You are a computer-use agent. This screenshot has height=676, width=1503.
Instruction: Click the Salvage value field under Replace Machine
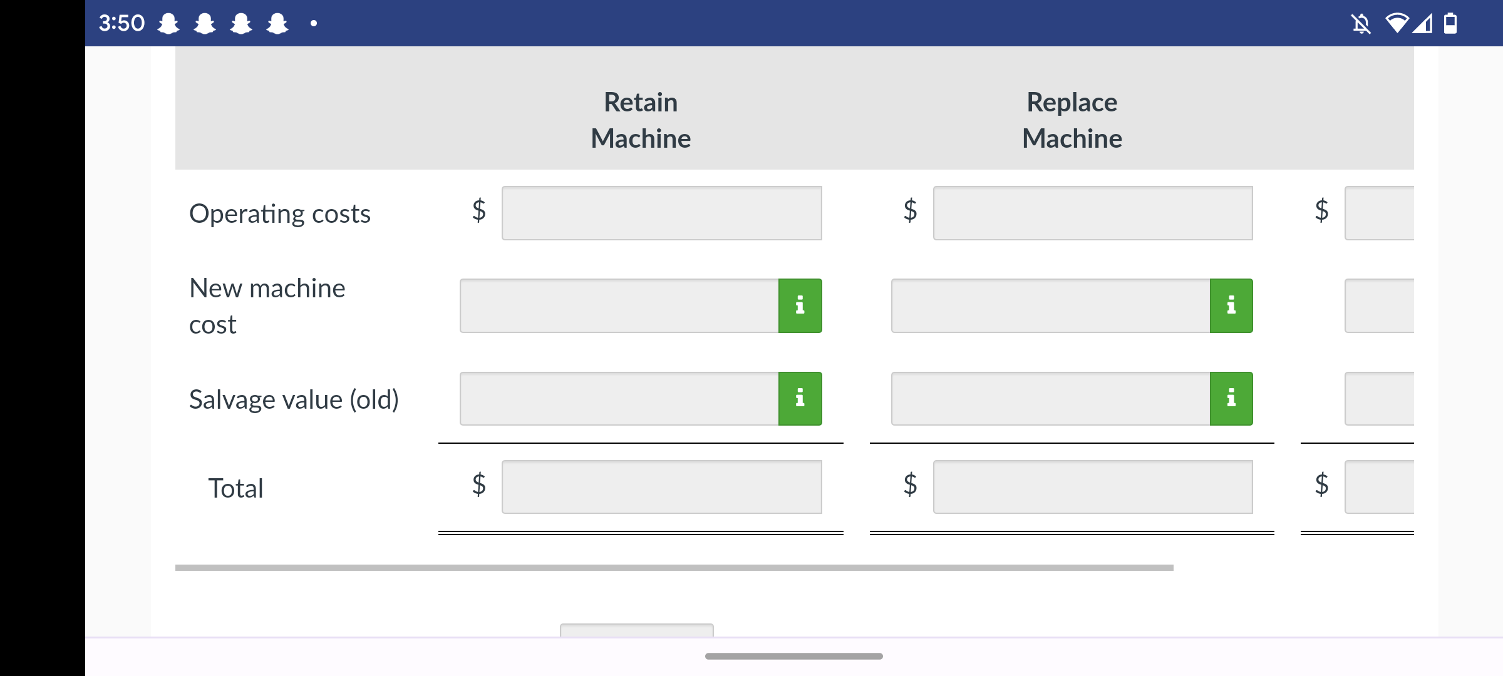pyautogui.click(x=1049, y=398)
